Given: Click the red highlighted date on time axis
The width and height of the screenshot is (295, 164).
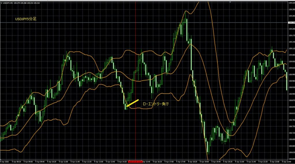Looking at the screenshot, I should (x=135, y=162).
